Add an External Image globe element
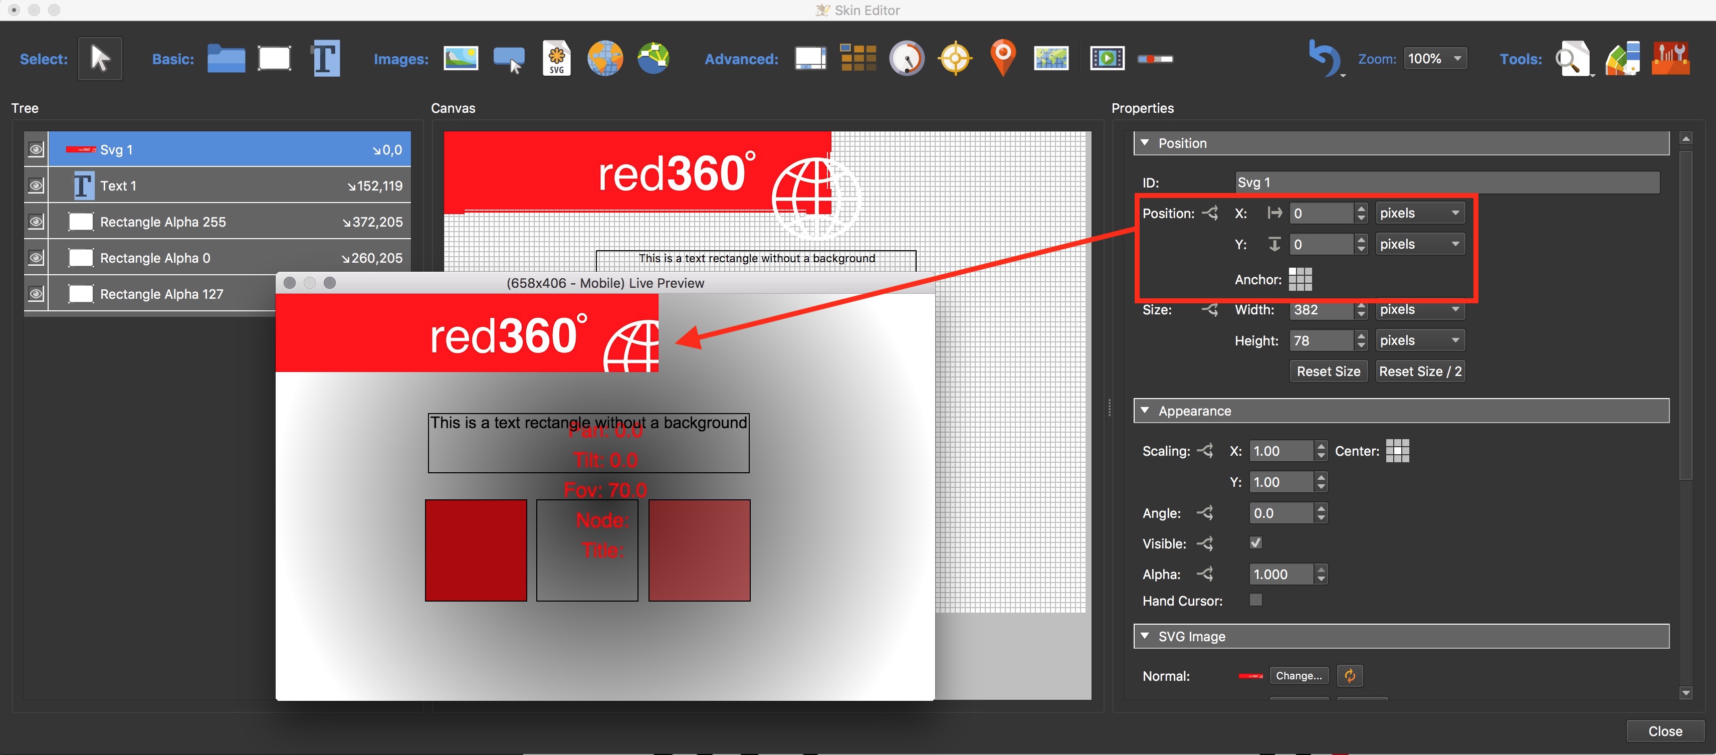1716x755 pixels. point(605,59)
